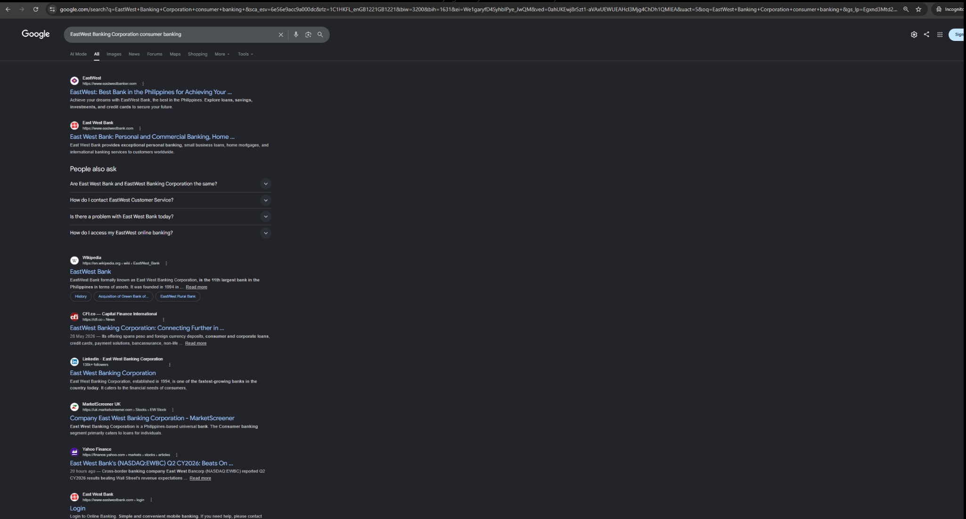Open Google quick settings gear icon
The image size is (966, 519).
click(x=914, y=34)
